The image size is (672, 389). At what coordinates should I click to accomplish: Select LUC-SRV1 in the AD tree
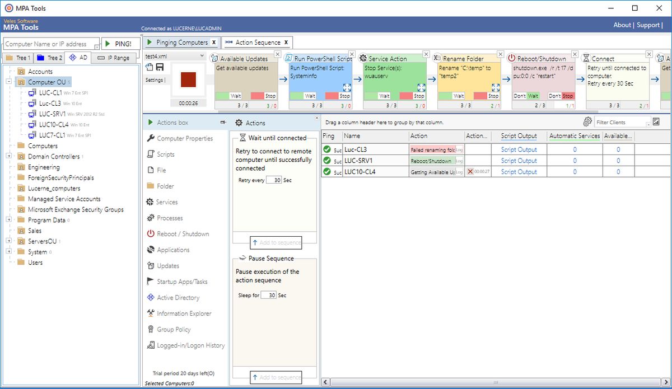pos(52,114)
